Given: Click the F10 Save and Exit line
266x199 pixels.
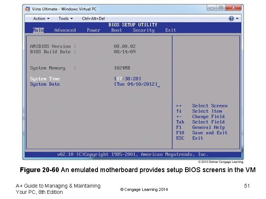Looking at the screenshot, I should click(x=202, y=133).
